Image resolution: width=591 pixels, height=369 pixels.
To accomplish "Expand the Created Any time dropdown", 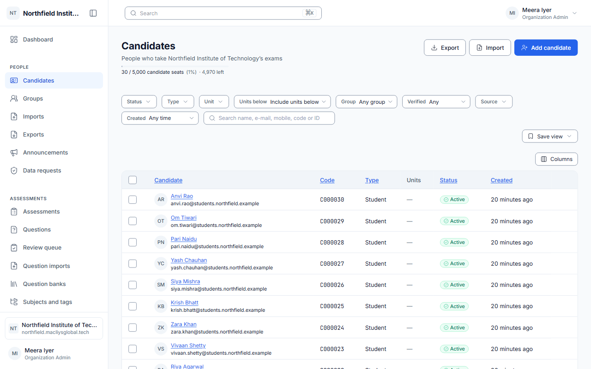I will pyautogui.click(x=160, y=118).
